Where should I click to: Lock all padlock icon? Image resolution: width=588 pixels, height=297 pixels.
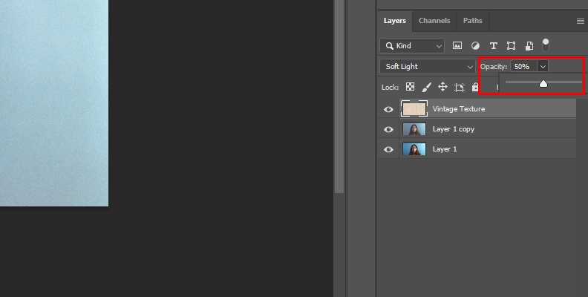(475, 87)
